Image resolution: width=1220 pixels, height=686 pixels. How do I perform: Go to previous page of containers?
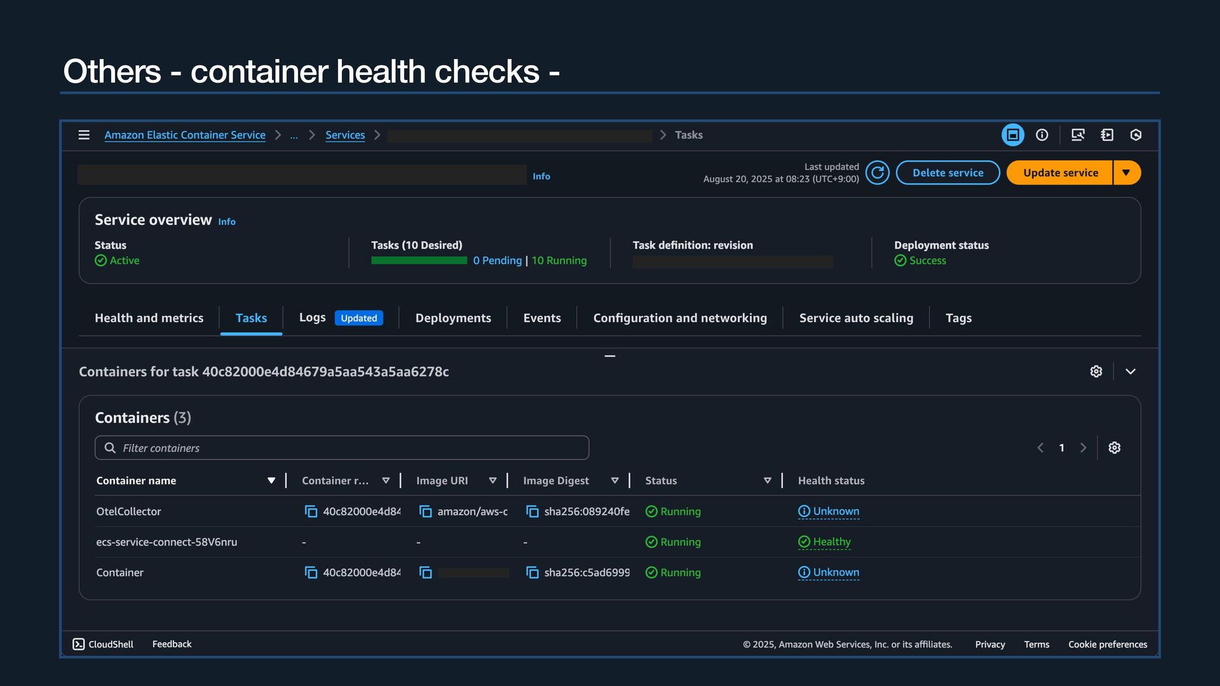pyautogui.click(x=1040, y=448)
